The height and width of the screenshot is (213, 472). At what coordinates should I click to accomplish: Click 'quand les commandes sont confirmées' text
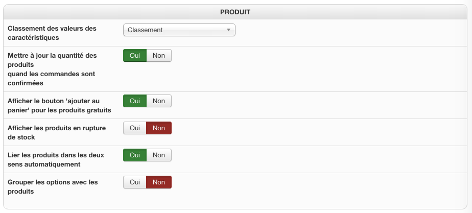[x=51, y=78]
